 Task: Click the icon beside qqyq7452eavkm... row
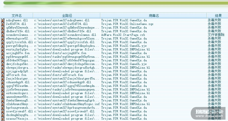pyautogui.click(x=3, y=86)
